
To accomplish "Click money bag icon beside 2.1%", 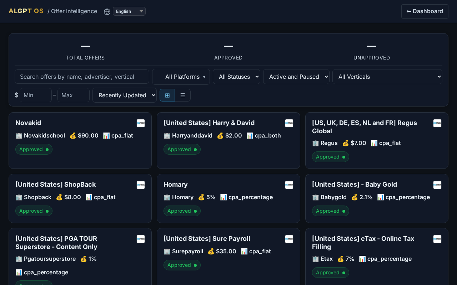I will [355, 197].
